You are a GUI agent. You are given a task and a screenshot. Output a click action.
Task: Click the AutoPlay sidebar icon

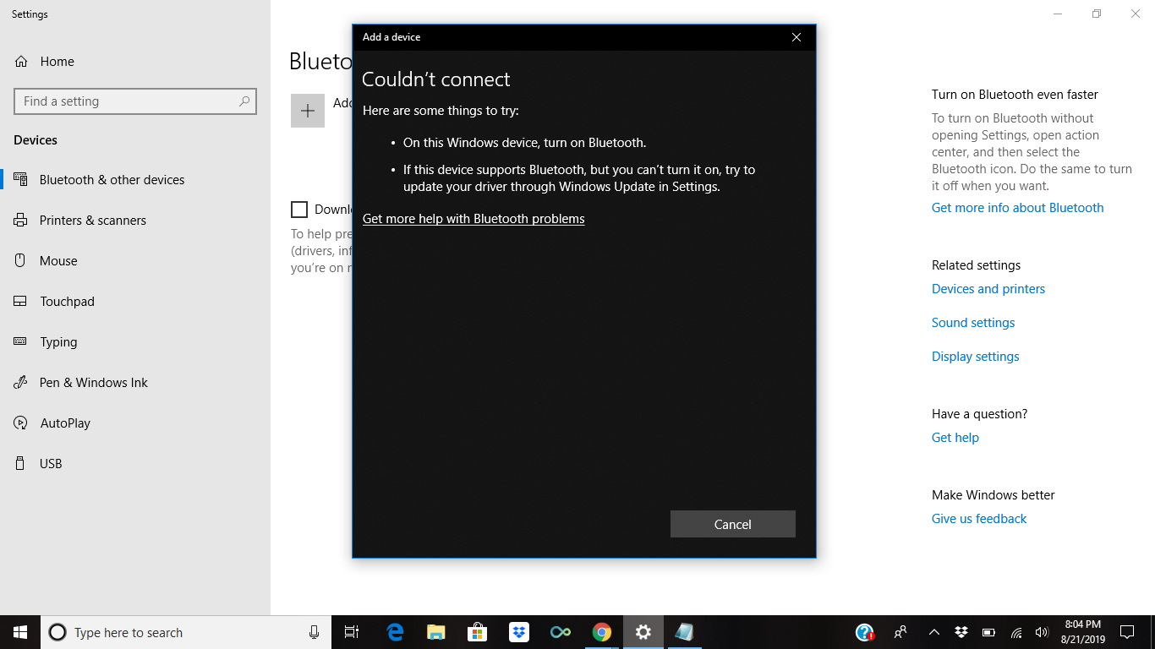coord(20,423)
